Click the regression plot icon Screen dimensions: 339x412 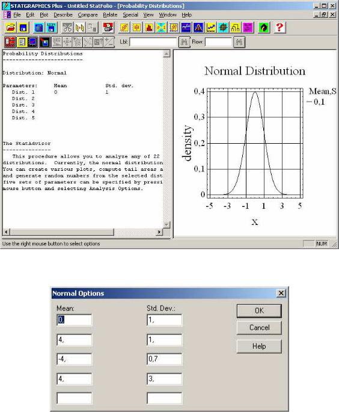pyautogui.click(x=174, y=28)
